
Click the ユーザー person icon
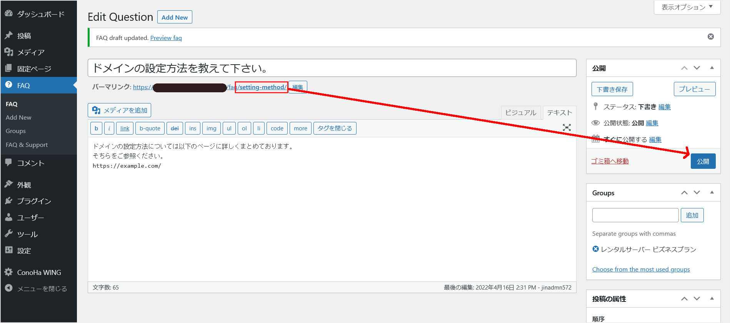pos(9,217)
